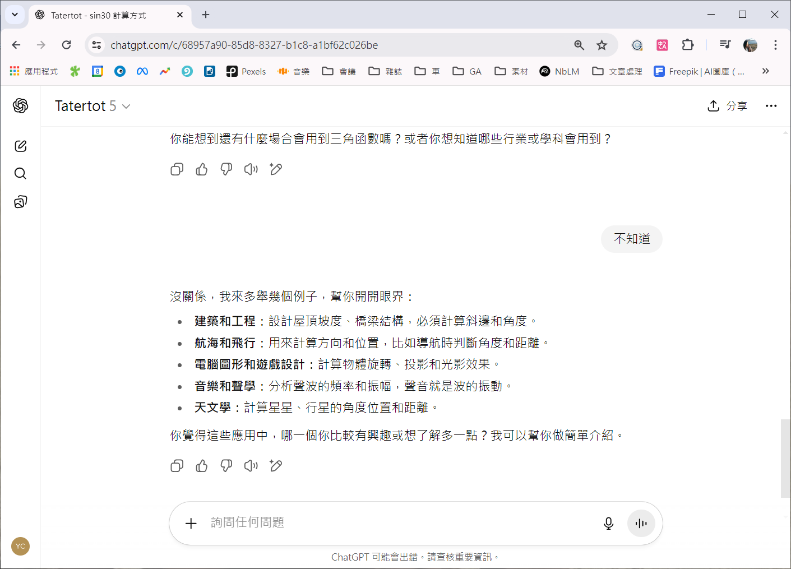Click the conversation vertical scrollbar thumb
Screen dimensions: 791x569
(x=785, y=459)
